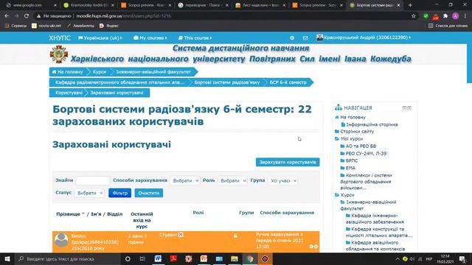
Task: Switch to Krasnorutsky Andrii tab
Action: coord(89,5)
